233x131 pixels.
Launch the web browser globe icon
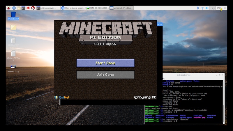(x=14, y=8)
